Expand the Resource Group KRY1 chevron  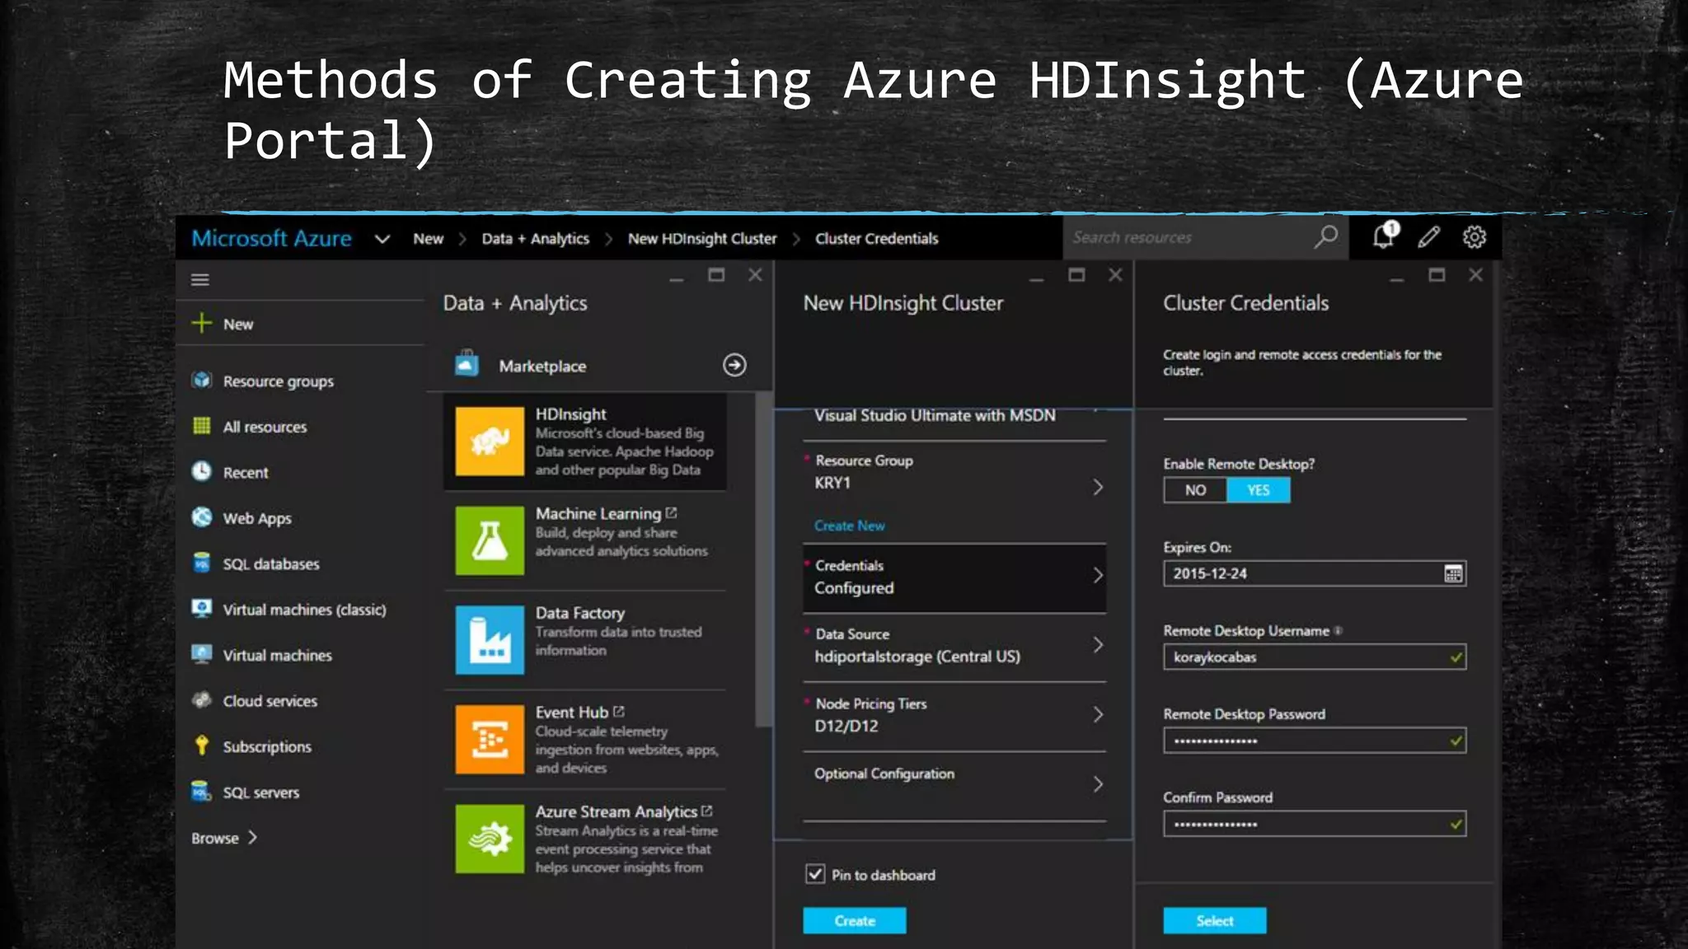point(1098,487)
